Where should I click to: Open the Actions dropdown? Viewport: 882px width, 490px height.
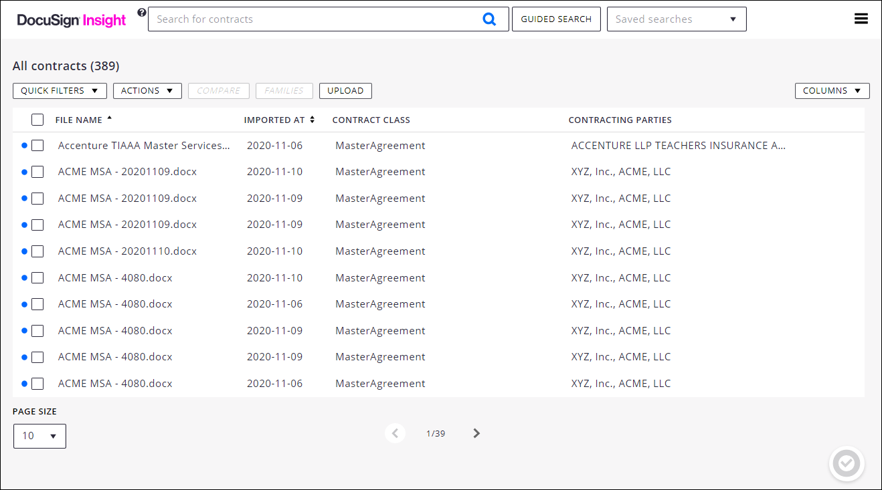click(147, 91)
